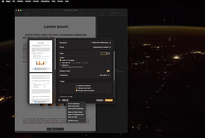Open the Formato menu
Screen dimensions: 205x138
pyautogui.click(x=36, y=1)
